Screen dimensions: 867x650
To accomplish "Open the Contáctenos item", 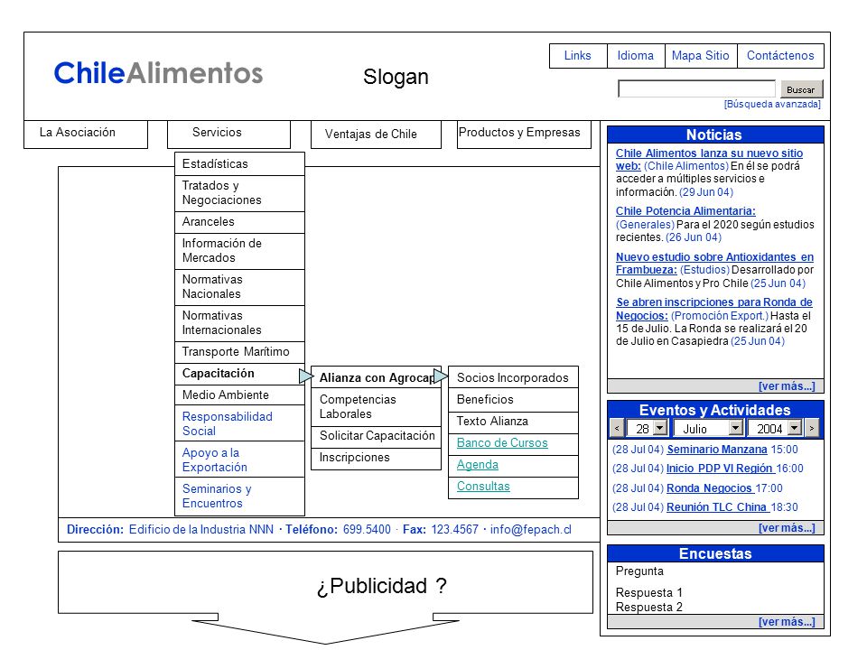I will tap(780, 56).
